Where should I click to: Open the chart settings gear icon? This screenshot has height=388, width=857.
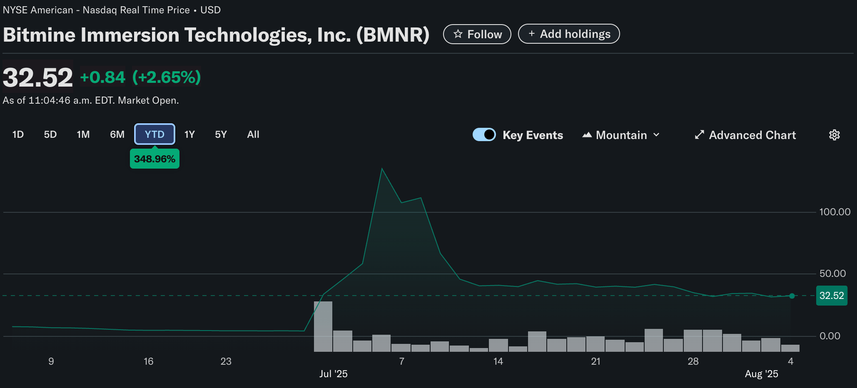click(834, 134)
